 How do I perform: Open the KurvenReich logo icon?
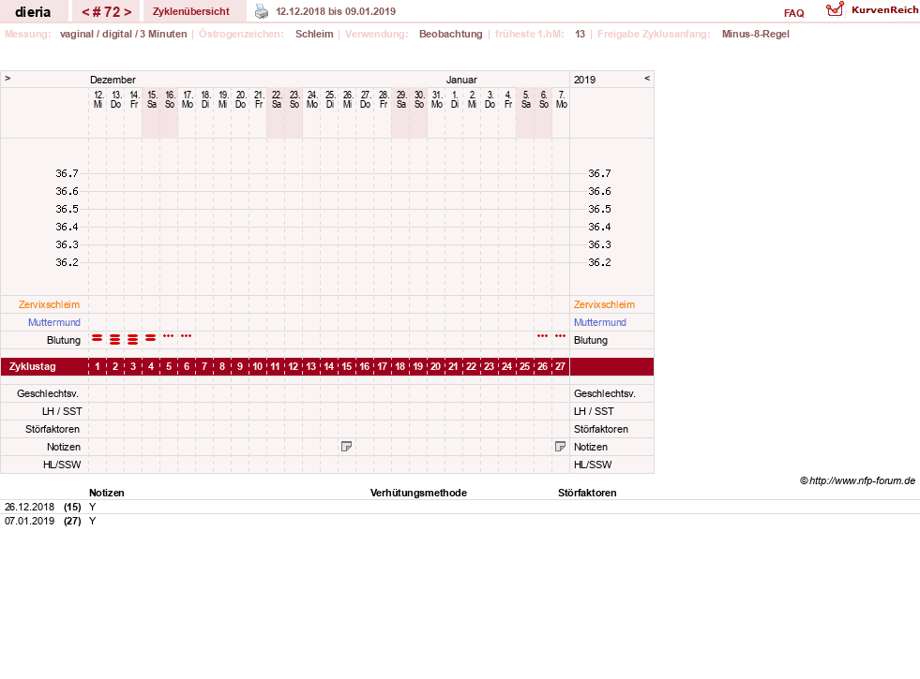click(835, 9)
